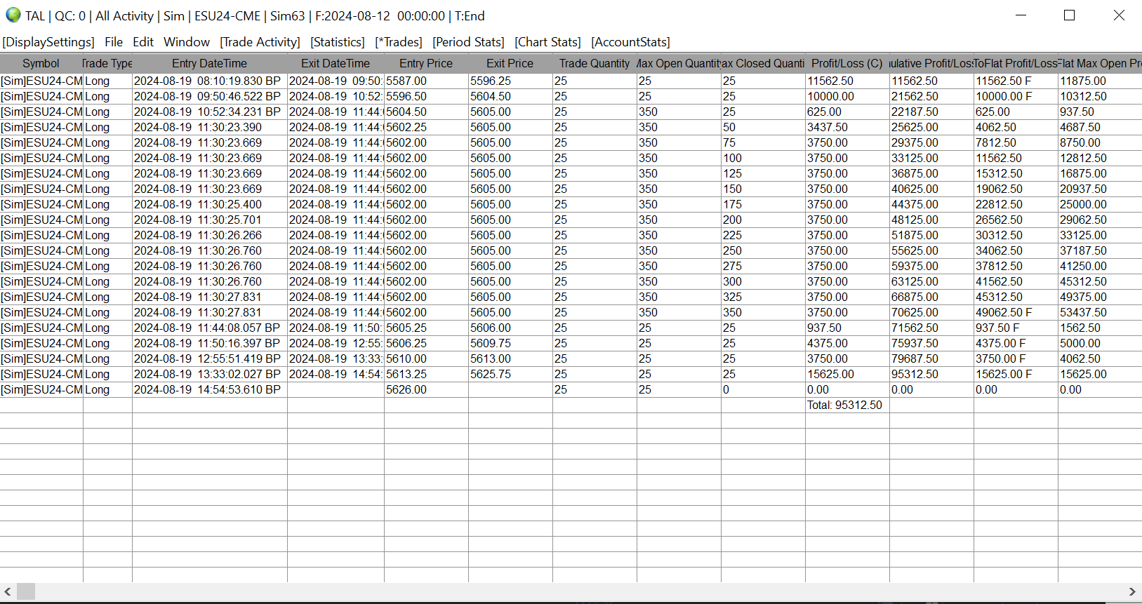Switch to the [*Trades] view
1142x604 pixels.
coord(399,42)
